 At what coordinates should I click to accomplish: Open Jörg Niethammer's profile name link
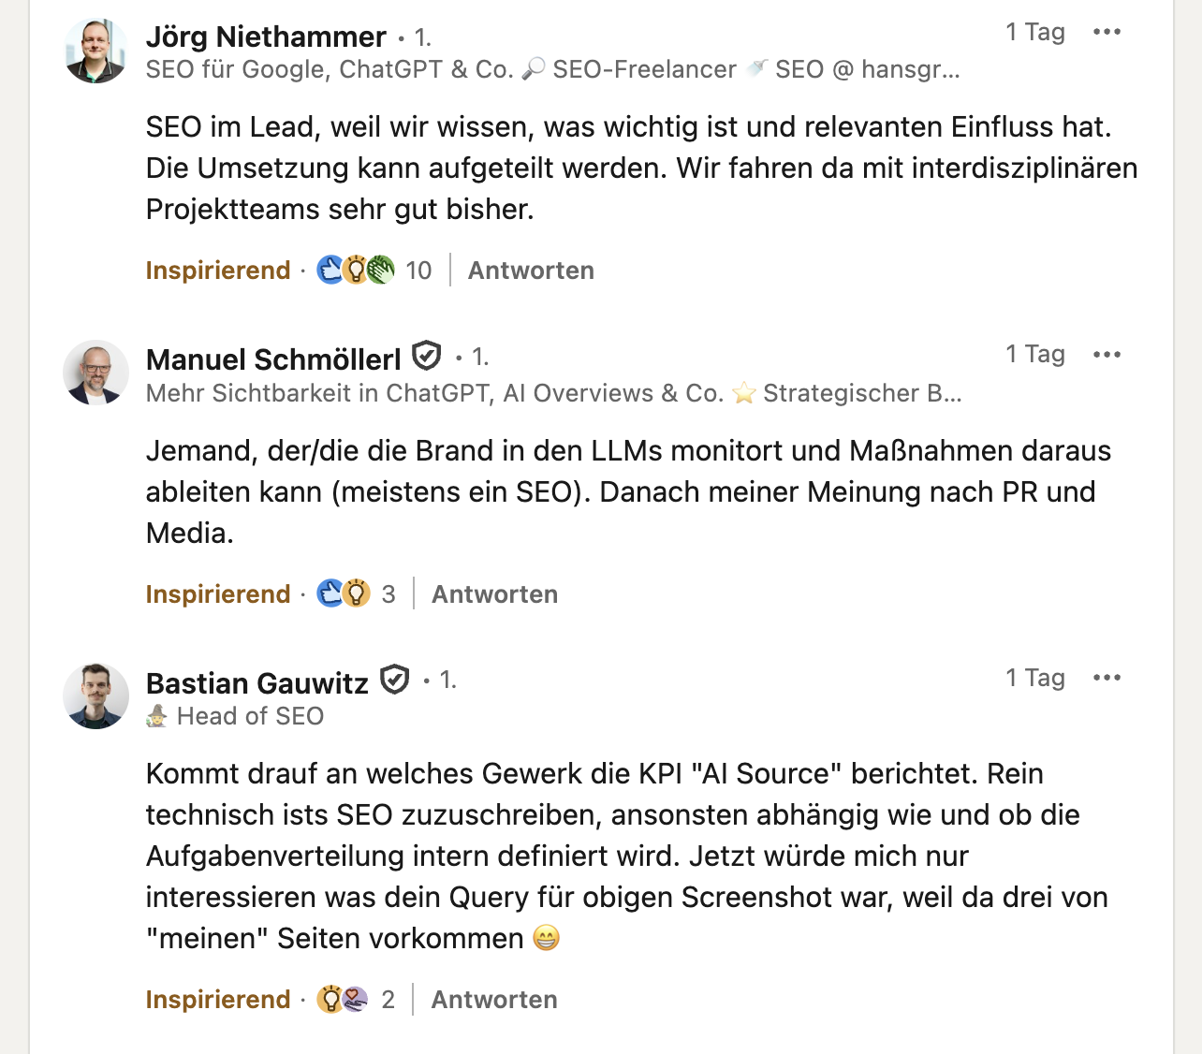[x=266, y=37]
